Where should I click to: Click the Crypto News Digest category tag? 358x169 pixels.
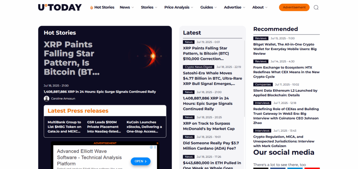click(199, 67)
